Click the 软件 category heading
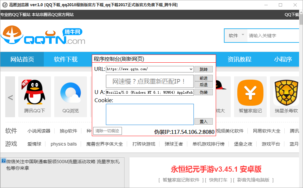The height and width of the screenshot is (188, 303). click(x=11, y=131)
